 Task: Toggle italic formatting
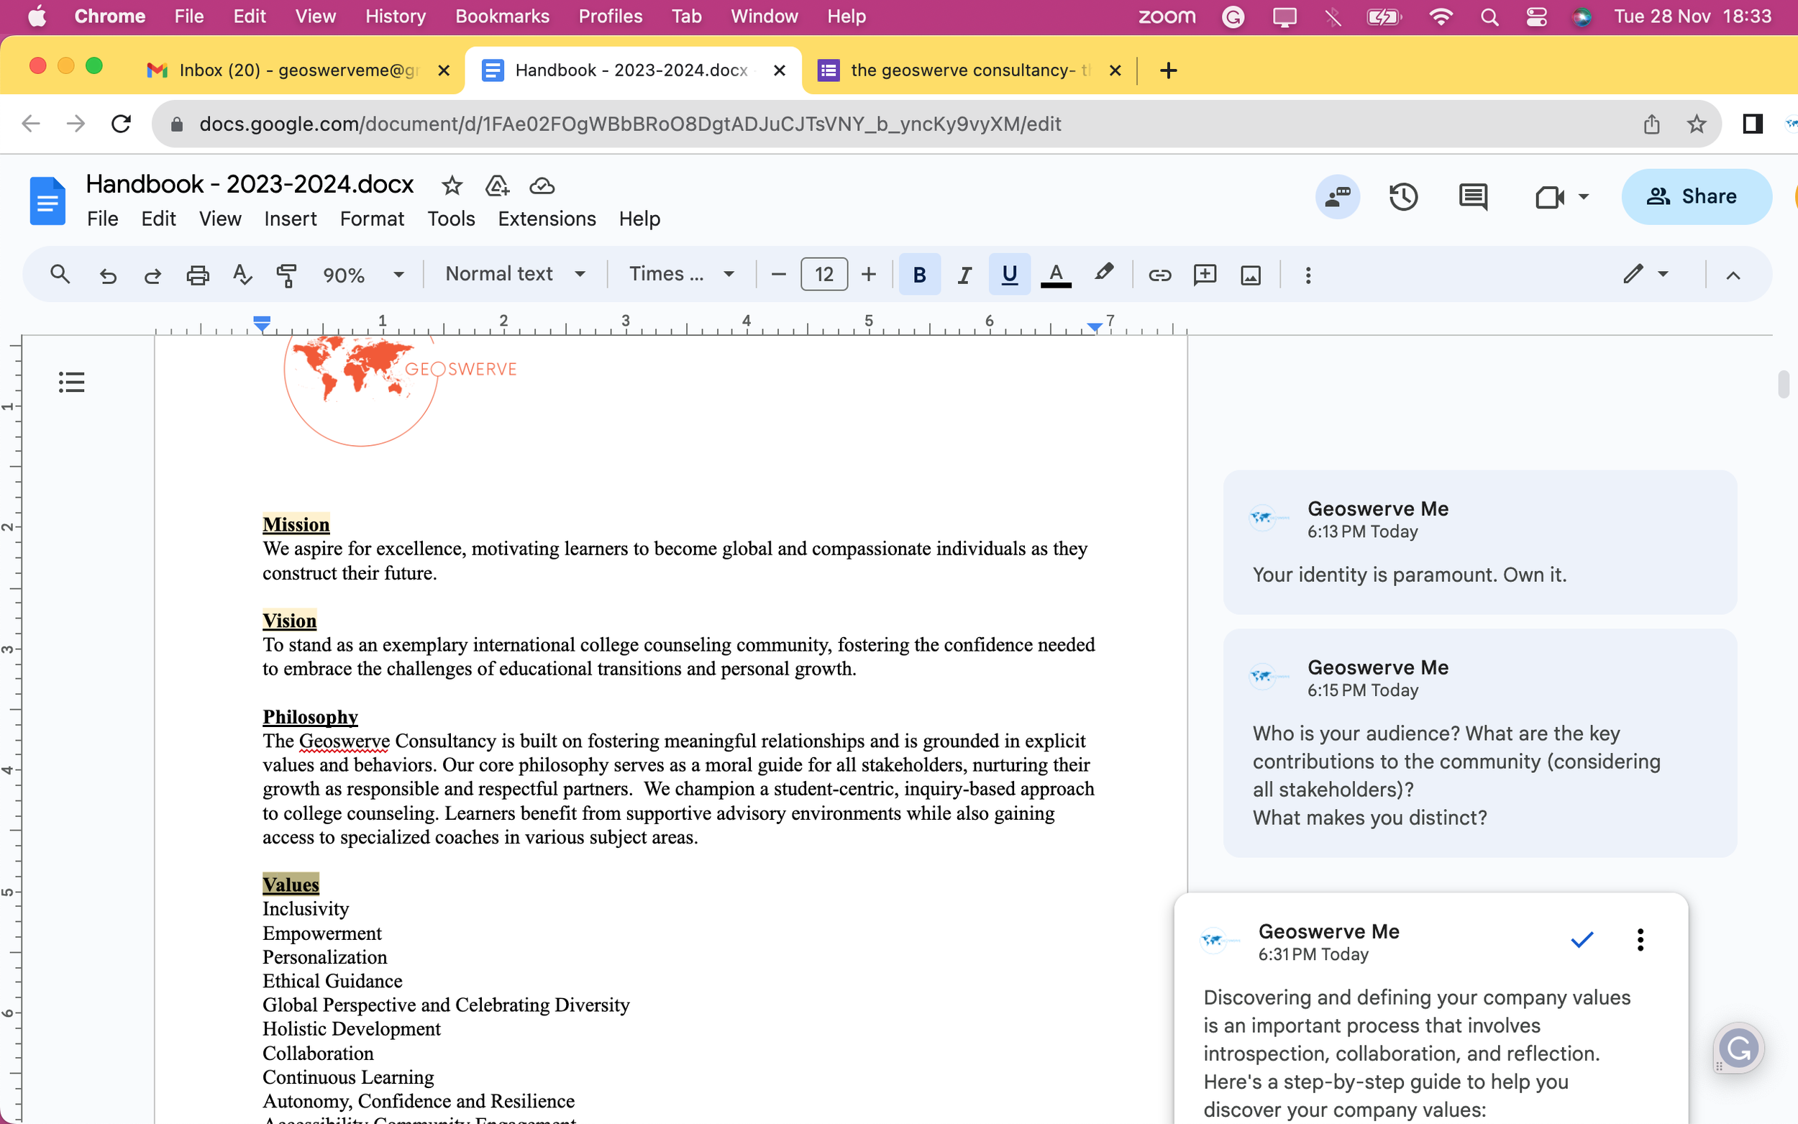[x=964, y=275]
